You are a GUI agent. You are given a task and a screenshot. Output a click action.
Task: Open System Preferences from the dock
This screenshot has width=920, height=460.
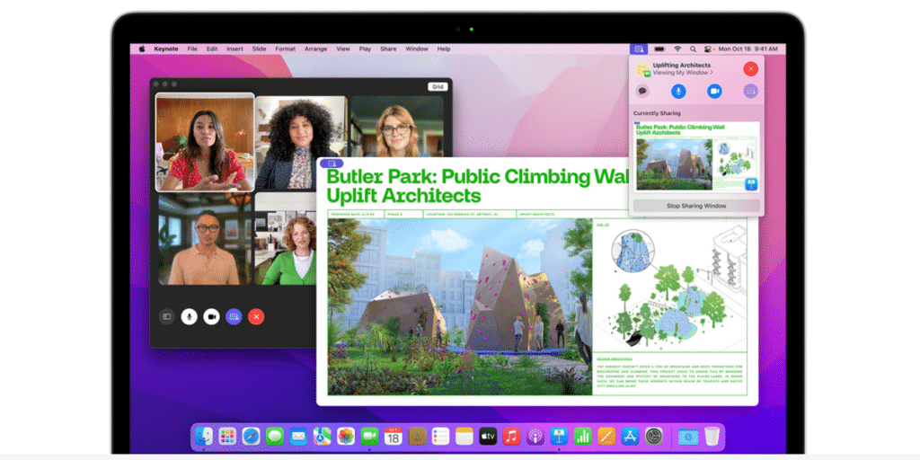tap(654, 436)
